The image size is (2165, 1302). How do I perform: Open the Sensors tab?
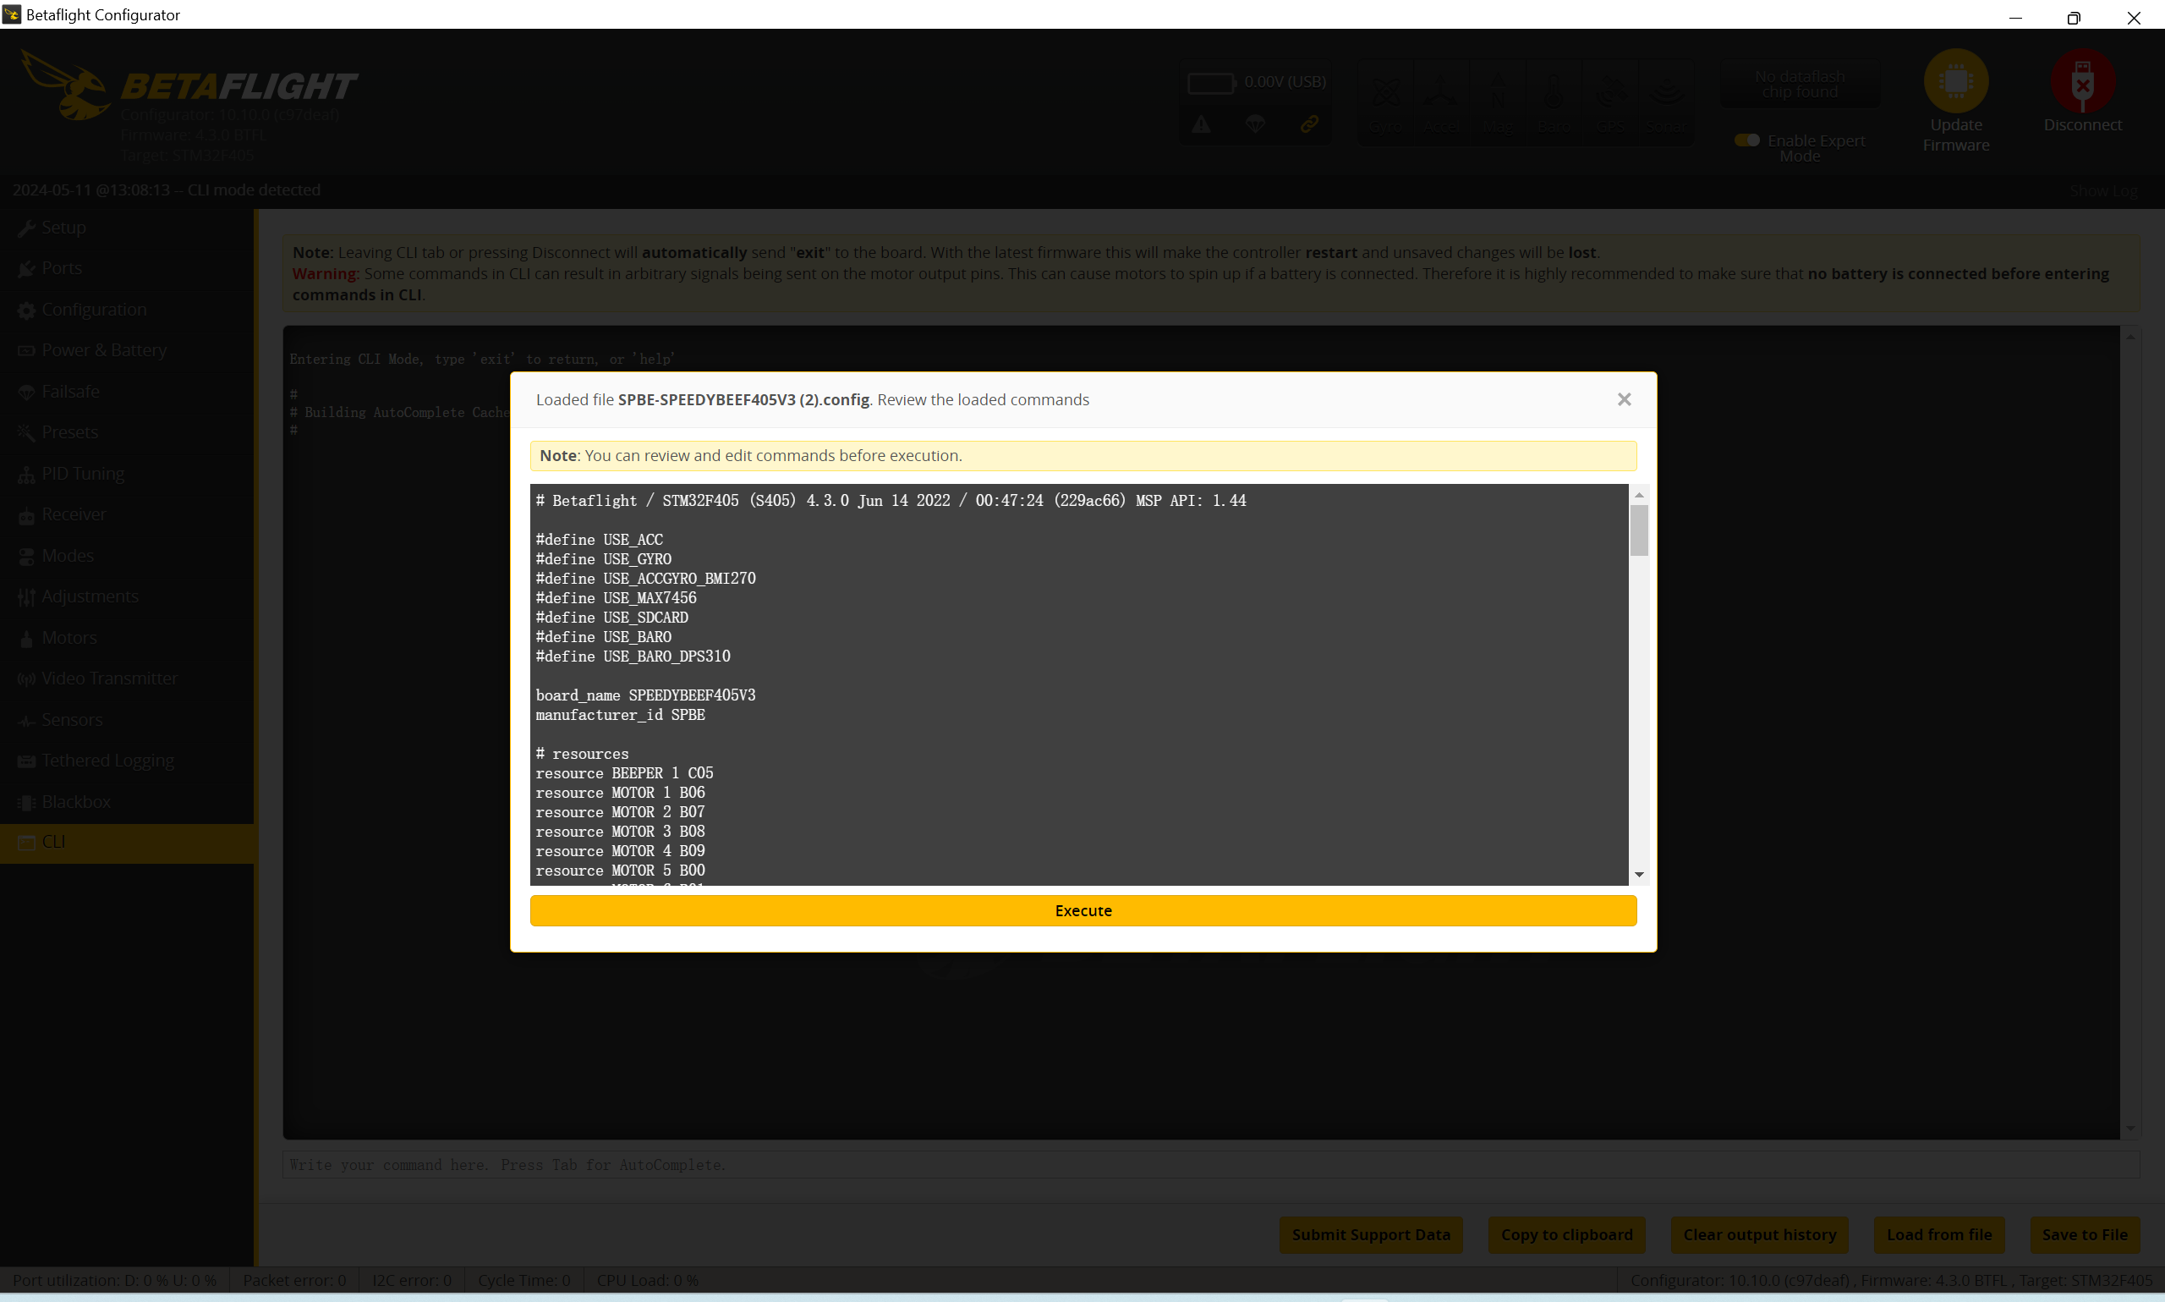coord(127,719)
